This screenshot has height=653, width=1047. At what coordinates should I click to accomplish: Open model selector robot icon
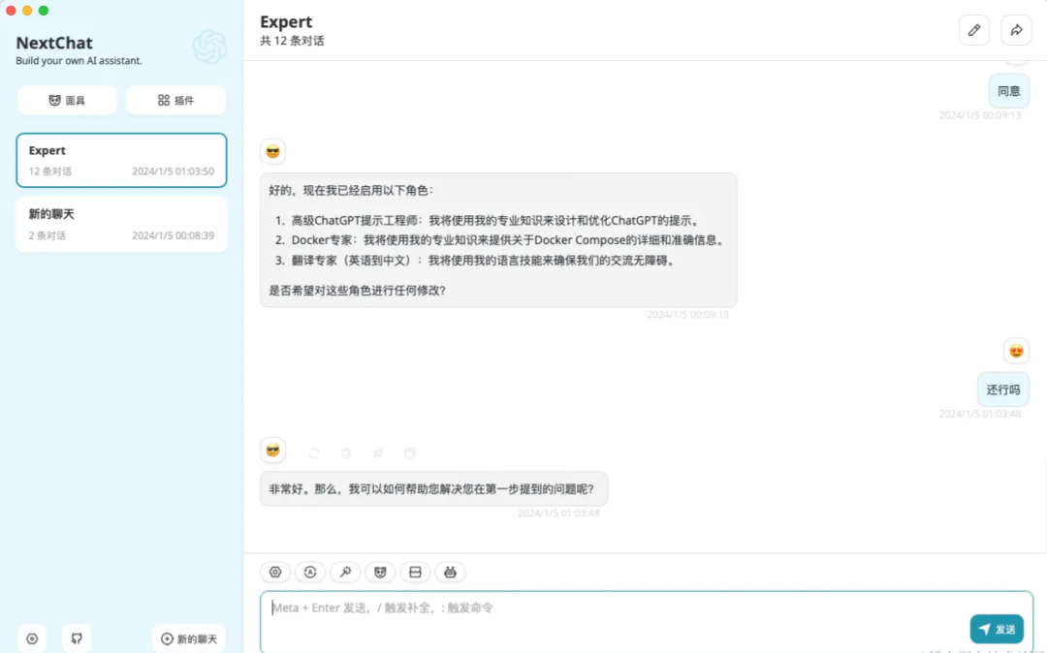[450, 572]
